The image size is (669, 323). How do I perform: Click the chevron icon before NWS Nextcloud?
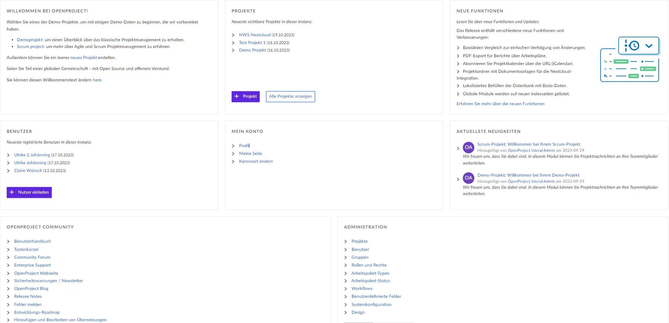click(234, 35)
